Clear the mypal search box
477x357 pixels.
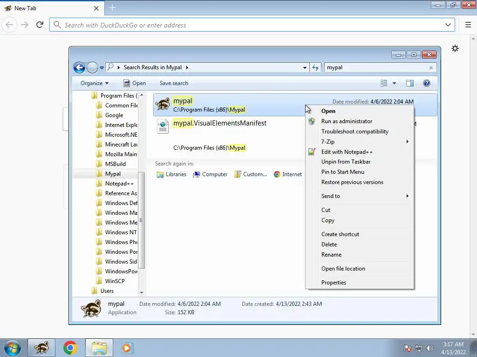[431, 68]
